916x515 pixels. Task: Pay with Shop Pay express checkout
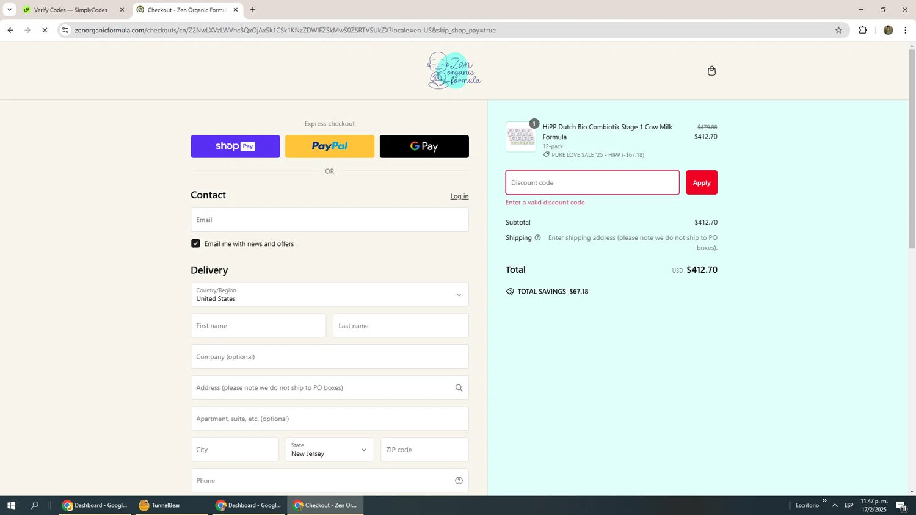235,146
